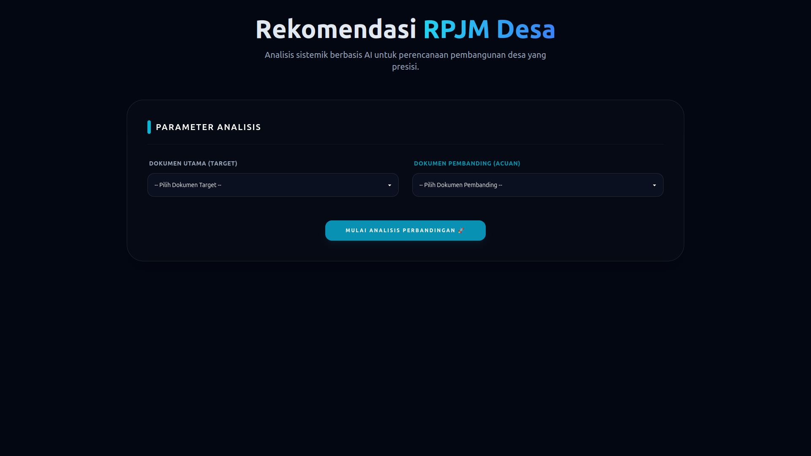This screenshot has height=456, width=811.
Task: Click the rocket emoji on the analysis button
Action: 461,230
